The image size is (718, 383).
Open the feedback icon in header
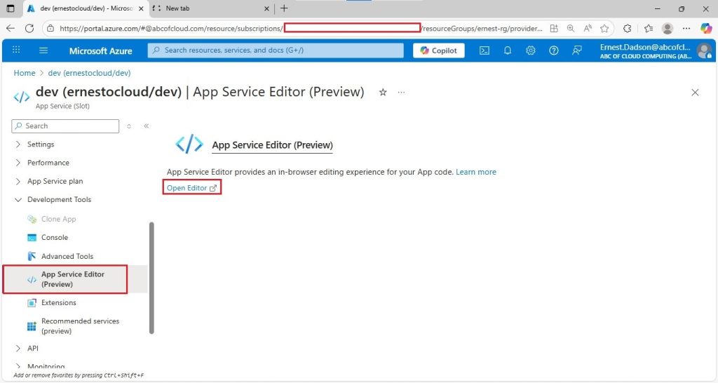tap(577, 51)
